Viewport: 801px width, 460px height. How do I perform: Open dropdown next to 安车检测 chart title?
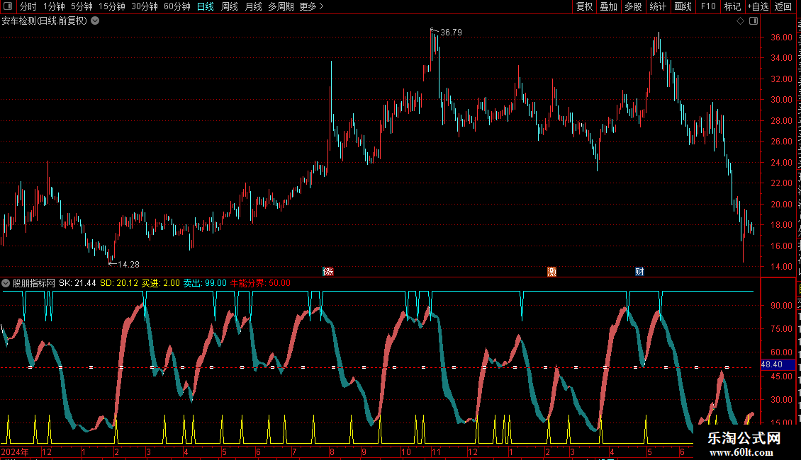pyautogui.click(x=95, y=21)
